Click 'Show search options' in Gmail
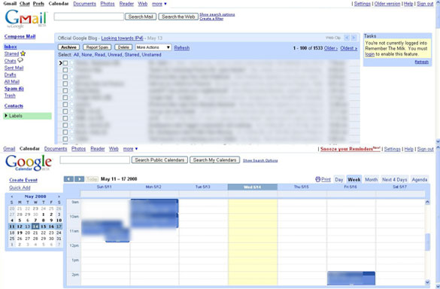The height and width of the screenshot is (289, 440). tap(217, 14)
